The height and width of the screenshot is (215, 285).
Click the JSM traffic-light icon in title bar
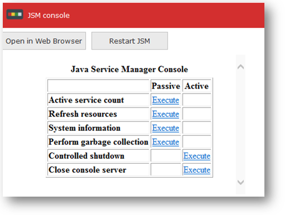14,14
